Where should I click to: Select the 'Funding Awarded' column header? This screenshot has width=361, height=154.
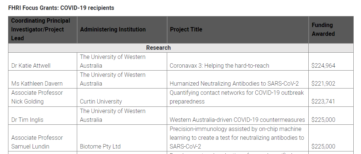tap(323, 29)
